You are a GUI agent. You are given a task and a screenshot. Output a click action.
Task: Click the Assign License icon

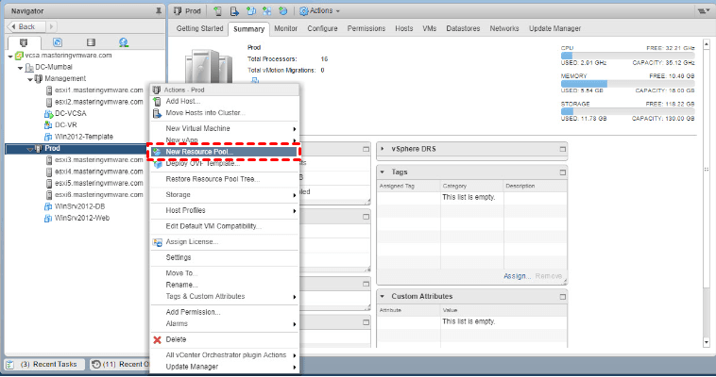pos(158,242)
